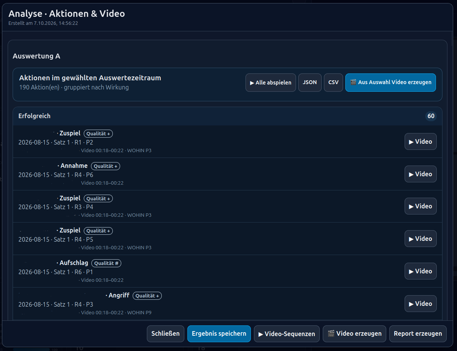Click the Qualität # badge on Aufschlag

106,263
